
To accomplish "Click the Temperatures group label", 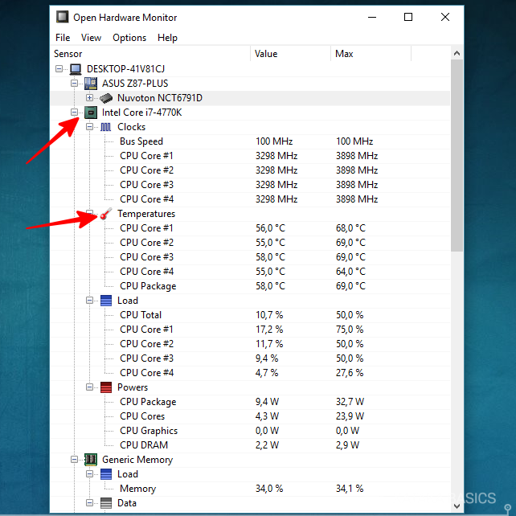I will click(146, 214).
